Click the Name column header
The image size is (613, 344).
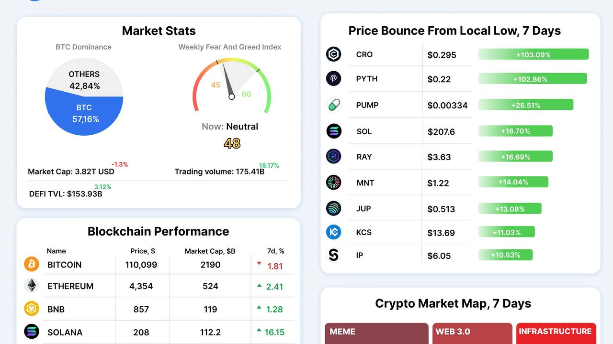click(57, 251)
